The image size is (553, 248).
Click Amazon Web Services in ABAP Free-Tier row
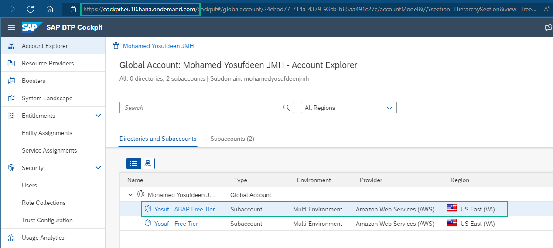click(395, 209)
